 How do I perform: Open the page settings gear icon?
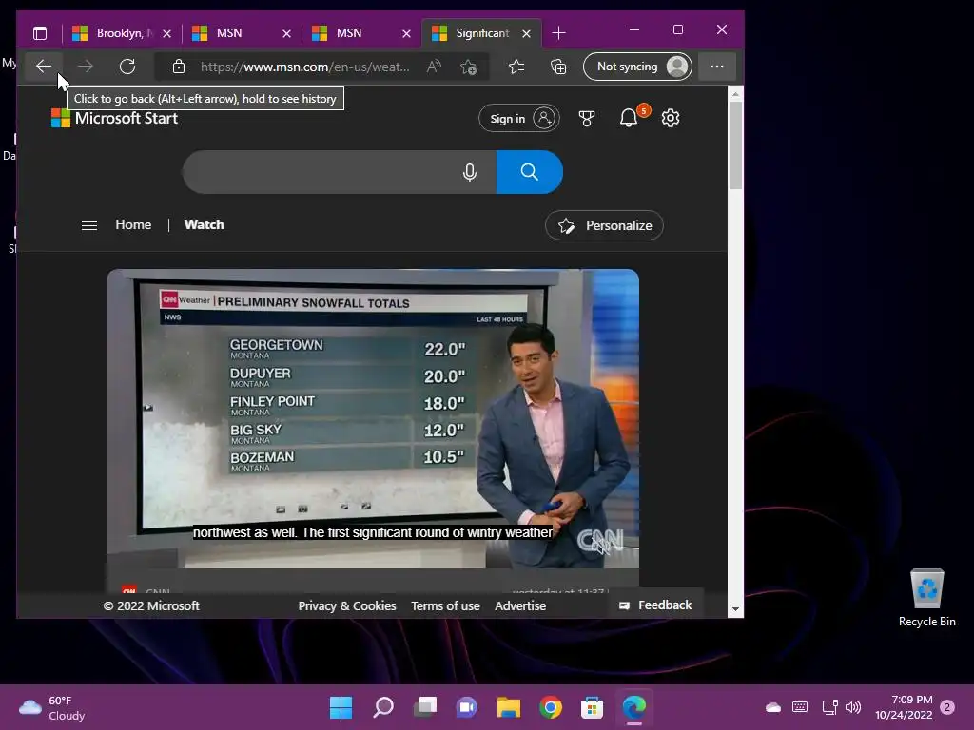click(671, 118)
